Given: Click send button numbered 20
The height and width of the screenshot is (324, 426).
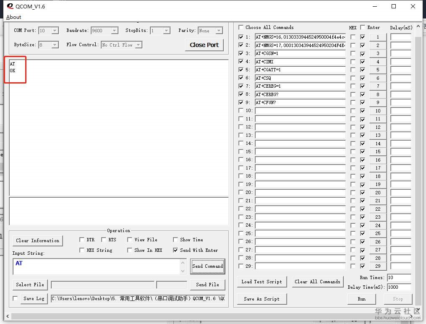Looking at the screenshot, I should (378, 193).
